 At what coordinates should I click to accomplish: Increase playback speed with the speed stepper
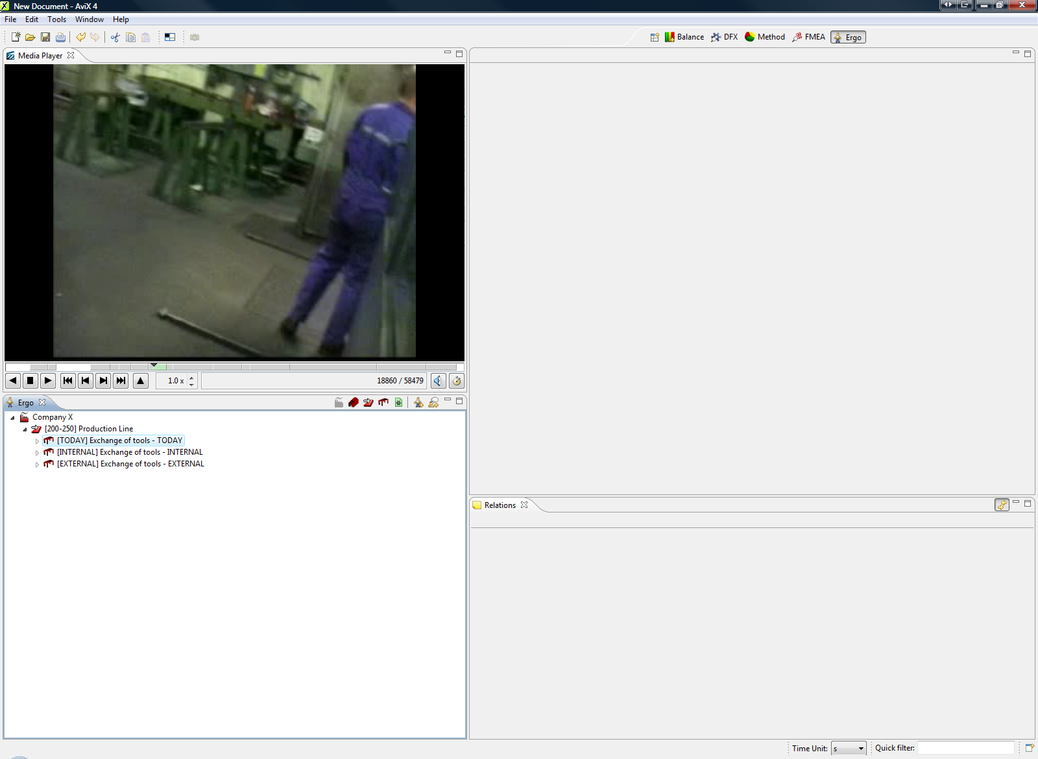(x=191, y=378)
